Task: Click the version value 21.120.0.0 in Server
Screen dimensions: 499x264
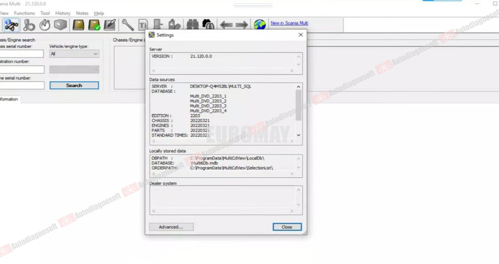Action: pos(201,56)
